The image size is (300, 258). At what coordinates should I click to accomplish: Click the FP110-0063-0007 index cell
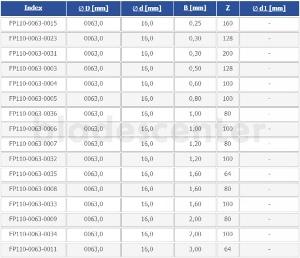pyautogui.click(x=33, y=144)
